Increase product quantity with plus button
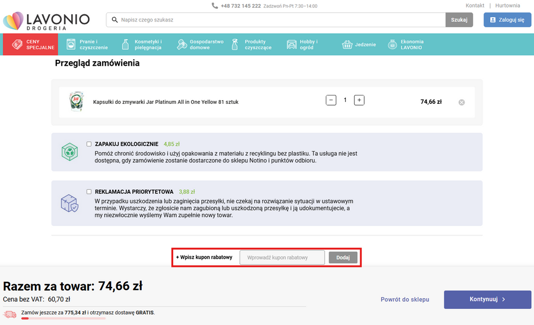The width and height of the screenshot is (534, 325). click(x=359, y=100)
